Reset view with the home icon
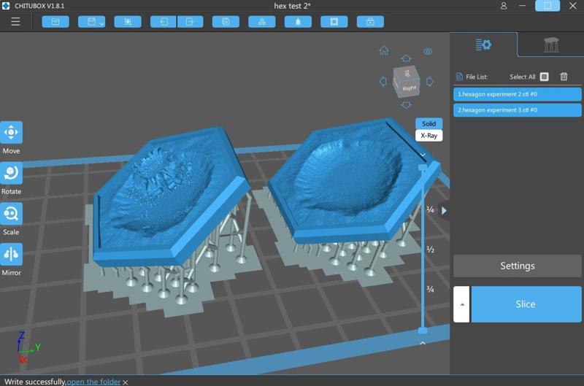The width and height of the screenshot is (584, 386). pos(384,50)
